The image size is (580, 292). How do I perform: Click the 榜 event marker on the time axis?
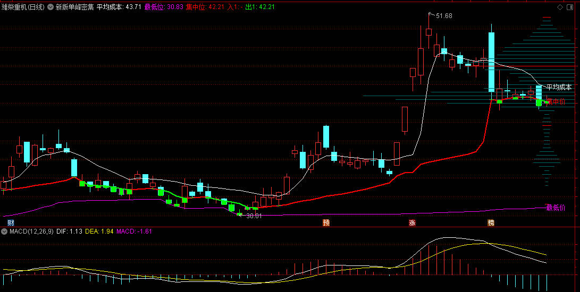pyautogui.click(x=491, y=222)
